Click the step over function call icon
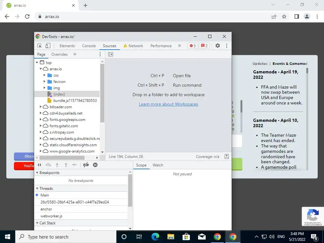The height and width of the screenshot is (243, 324). coord(48,165)
